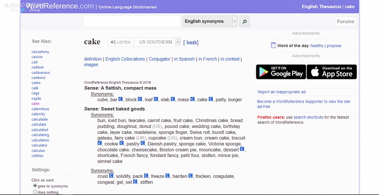This screenshot has height=195, width=379.
Task: Open the 'in Spanish' translation link
Action: coord(184,59)
